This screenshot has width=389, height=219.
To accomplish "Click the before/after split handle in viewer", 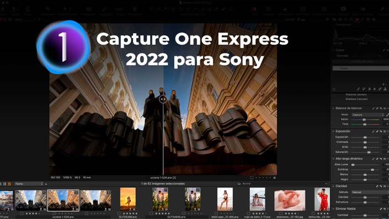I will (x=163, y=99).
